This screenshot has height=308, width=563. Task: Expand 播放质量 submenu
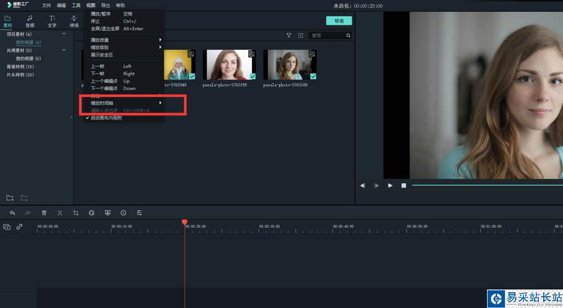124,40
